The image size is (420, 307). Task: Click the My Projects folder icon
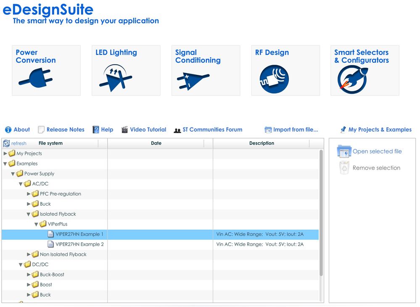click(12, 153)
